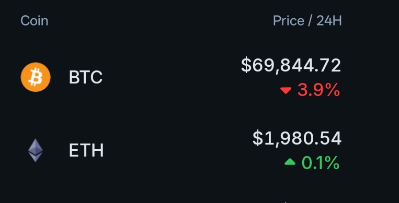Click the dollar sign of the BTC price
This screenshot has height=203, width=399.
click(x=246, y=66)
